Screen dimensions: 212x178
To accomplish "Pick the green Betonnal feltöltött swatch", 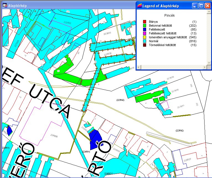I will point(144,25).
